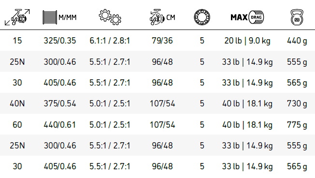Select the size 60 row cell

click(x=17, y=125)
